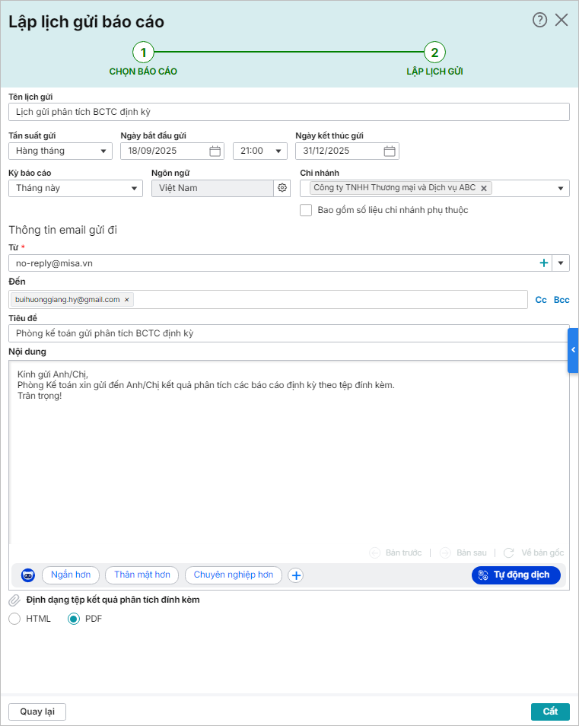Image resolution: width=579 pixels, height=726 pixels.
Task: Add more tone options with plus icon
Action: tap(296, 575)
